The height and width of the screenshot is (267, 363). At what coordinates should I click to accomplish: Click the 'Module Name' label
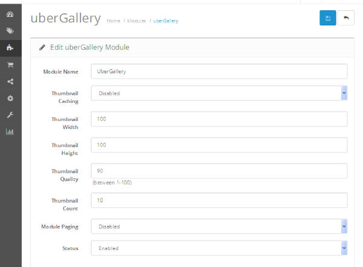(60, 72)
